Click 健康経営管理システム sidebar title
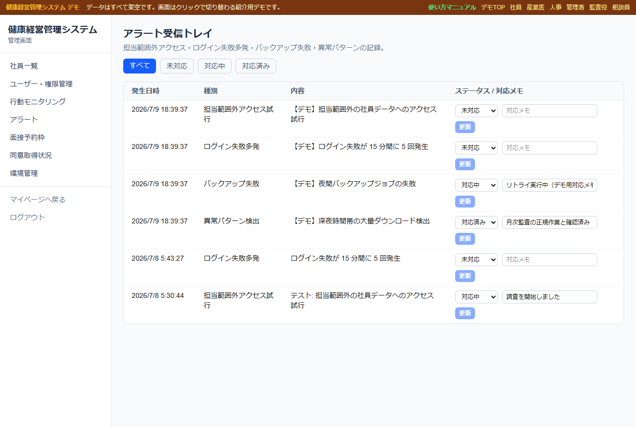The width and height of the screenshot is (636, 427). click(53, 30)
